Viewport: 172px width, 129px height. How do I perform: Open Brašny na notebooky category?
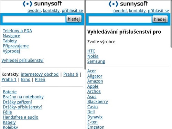coord(23,97)
